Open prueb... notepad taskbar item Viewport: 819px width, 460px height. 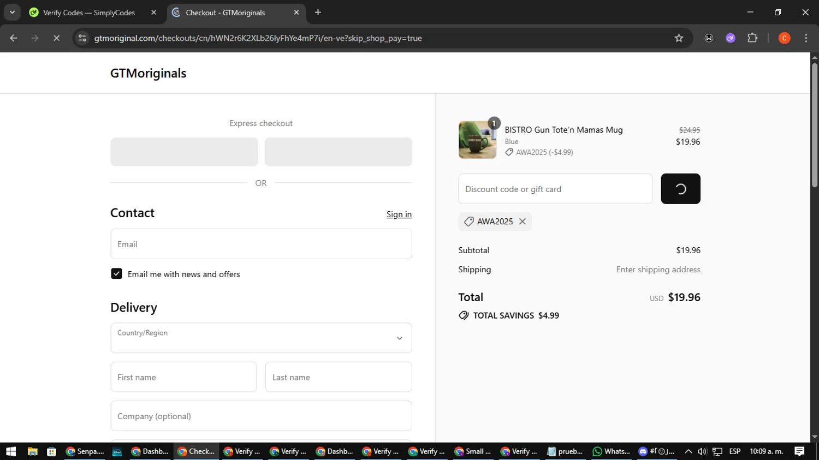pyautogui.click(x=565, y=451)
